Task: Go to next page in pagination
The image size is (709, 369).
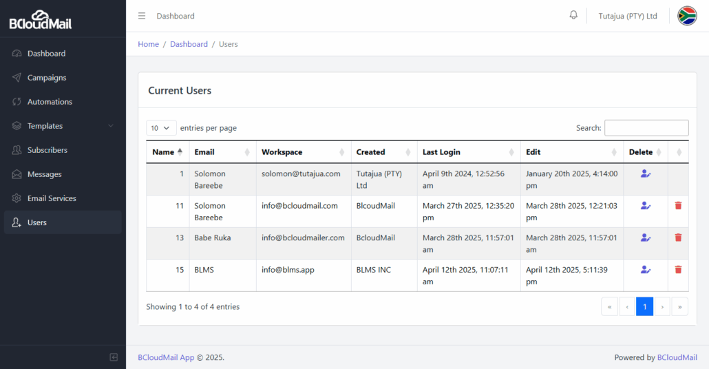Action: point(662,306)
